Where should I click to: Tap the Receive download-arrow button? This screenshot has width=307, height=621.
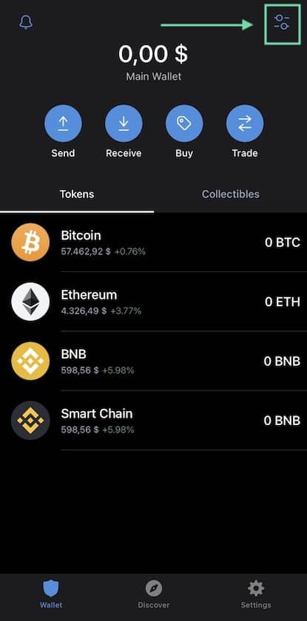(124, 123)
